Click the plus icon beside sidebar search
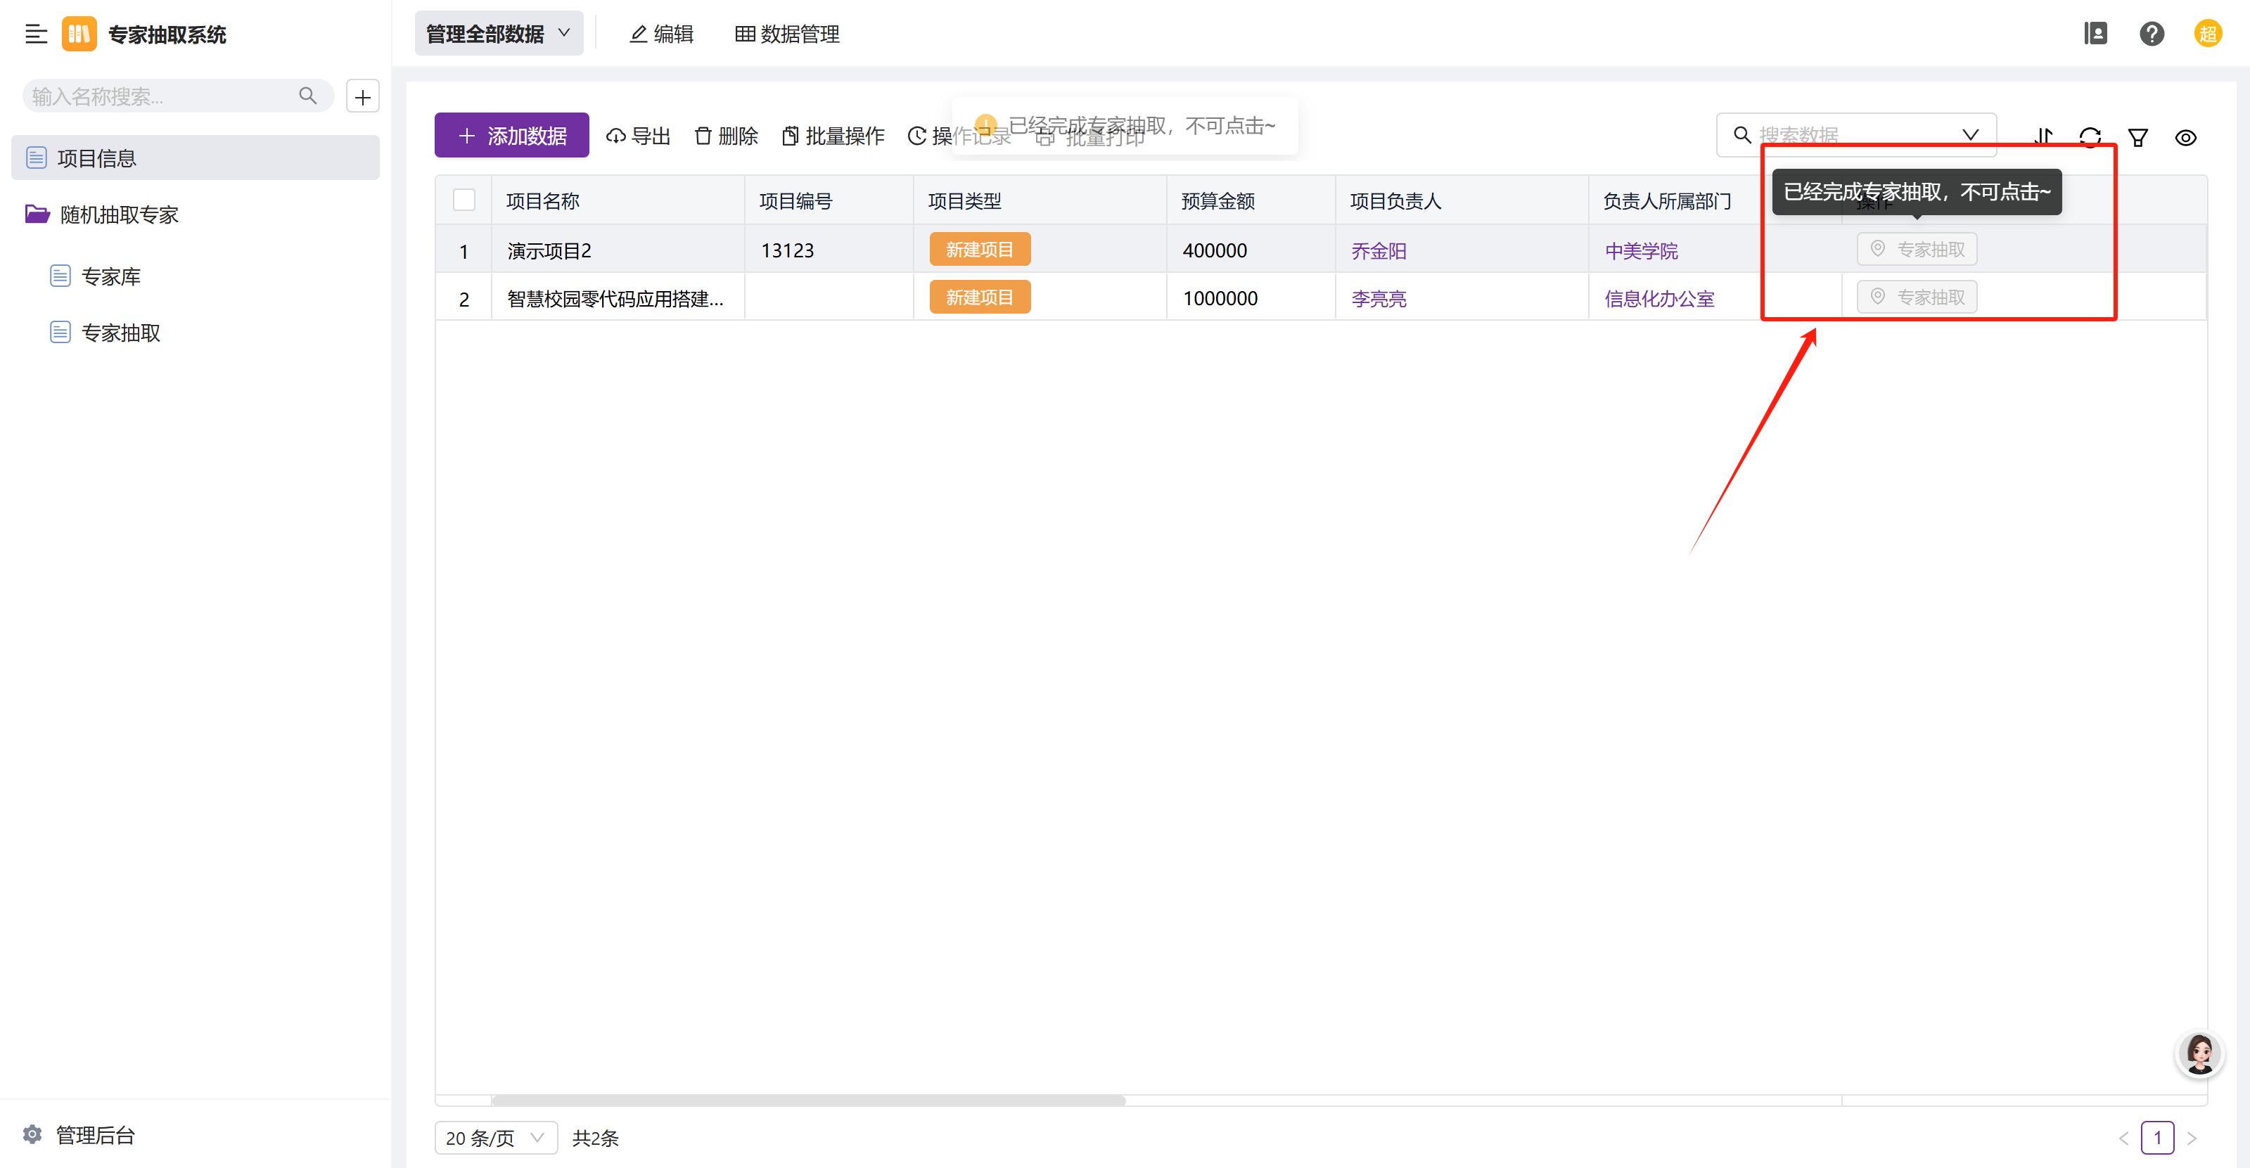Image resolution: width=2250 pixels, height=1168 pixels. point(362,96)
